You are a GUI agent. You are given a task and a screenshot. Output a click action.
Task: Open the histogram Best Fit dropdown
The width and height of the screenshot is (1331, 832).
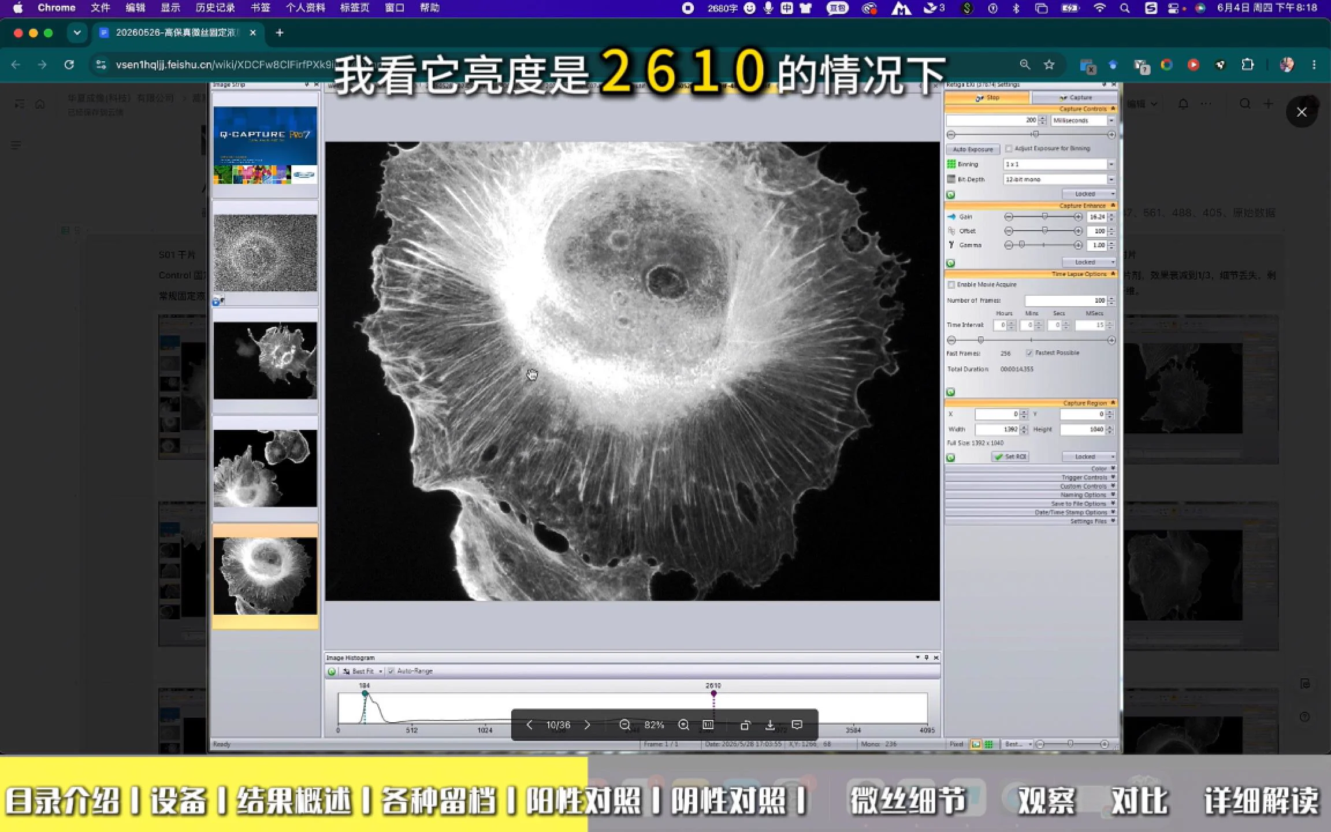tap(363, 671)
